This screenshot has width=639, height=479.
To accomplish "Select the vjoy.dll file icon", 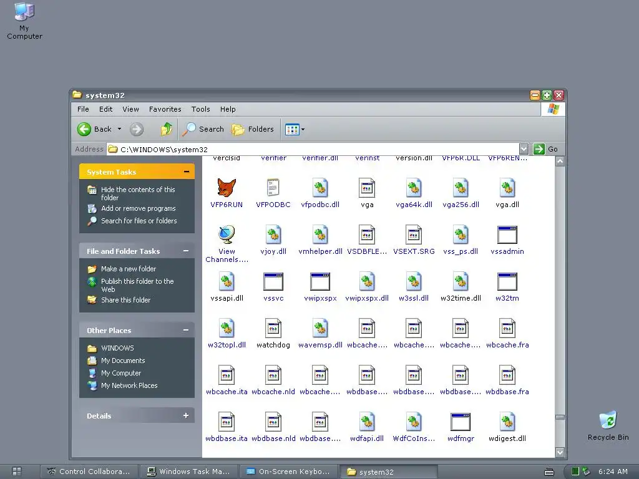I will (273, 235).
